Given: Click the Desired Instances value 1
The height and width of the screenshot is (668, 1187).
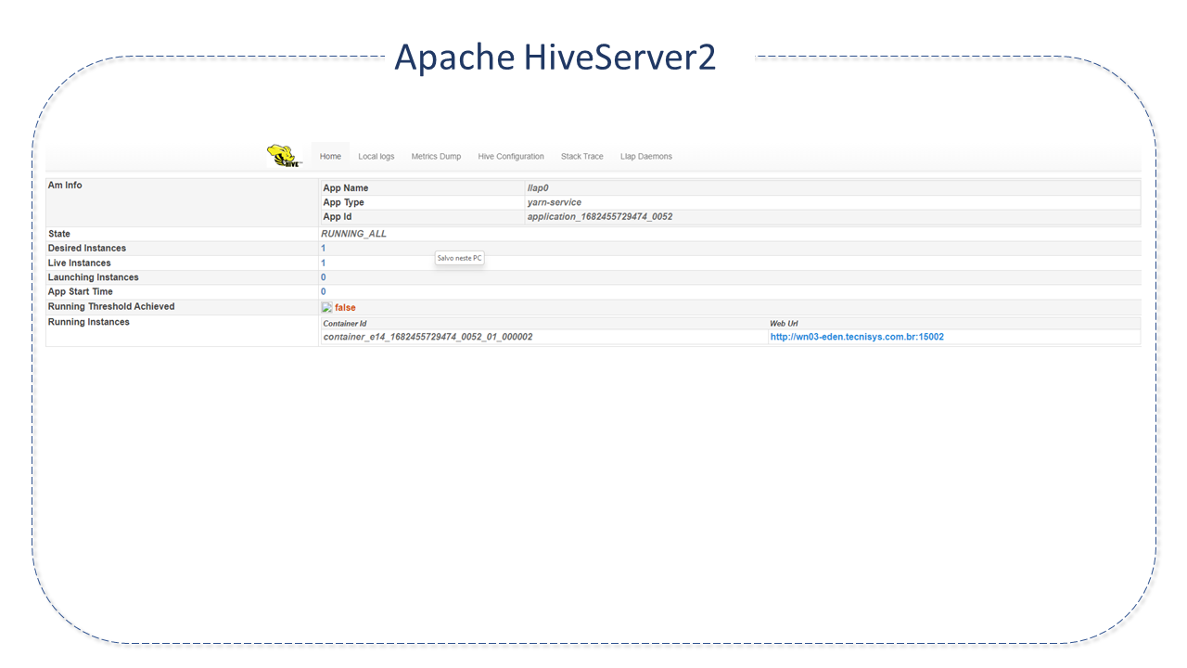Looking at the screenshot, I should coord(323,249).
